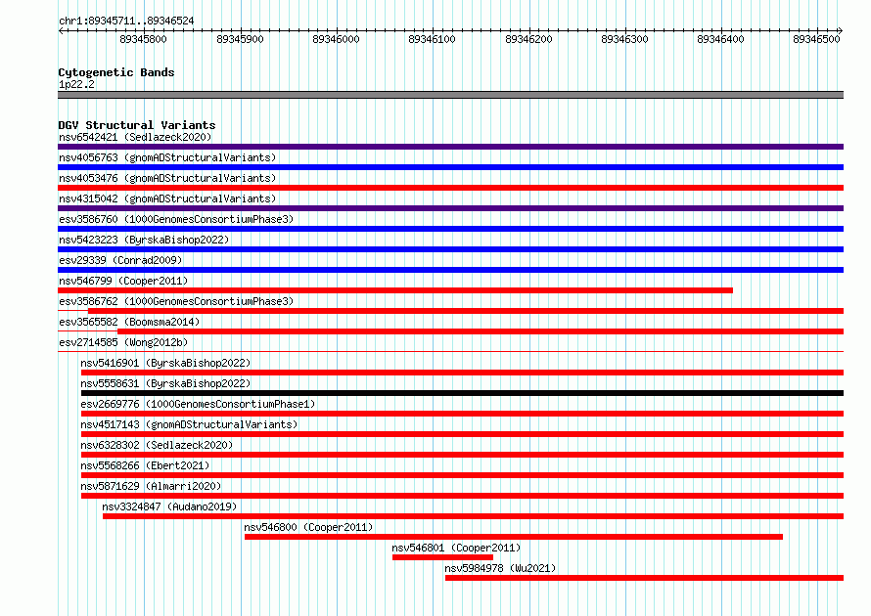Click the DGV Structural Variants track title
The height and width of the screenshot is (616, 871).
(x=137, y=125)
